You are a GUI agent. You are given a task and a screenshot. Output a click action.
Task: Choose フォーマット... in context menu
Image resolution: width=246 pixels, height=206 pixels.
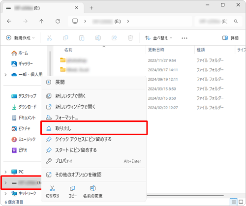pyautogui.click(x=93, y=118)
